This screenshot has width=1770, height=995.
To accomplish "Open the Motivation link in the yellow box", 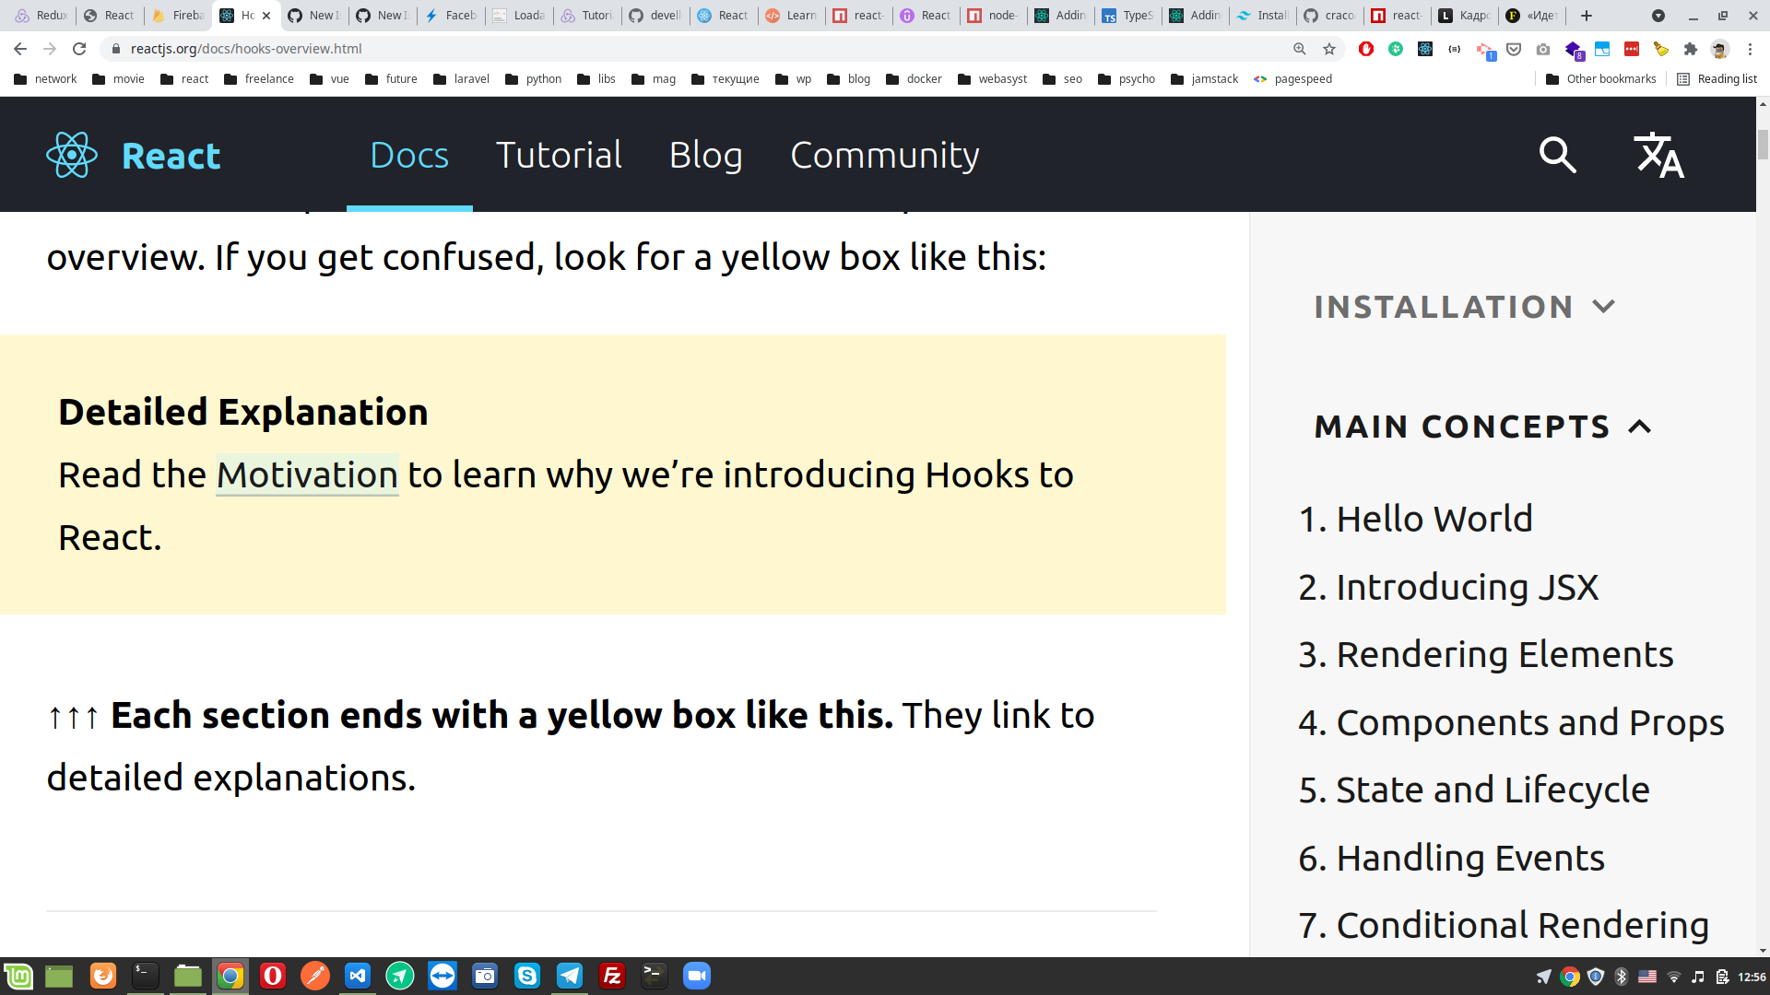I will pos(307,474).
